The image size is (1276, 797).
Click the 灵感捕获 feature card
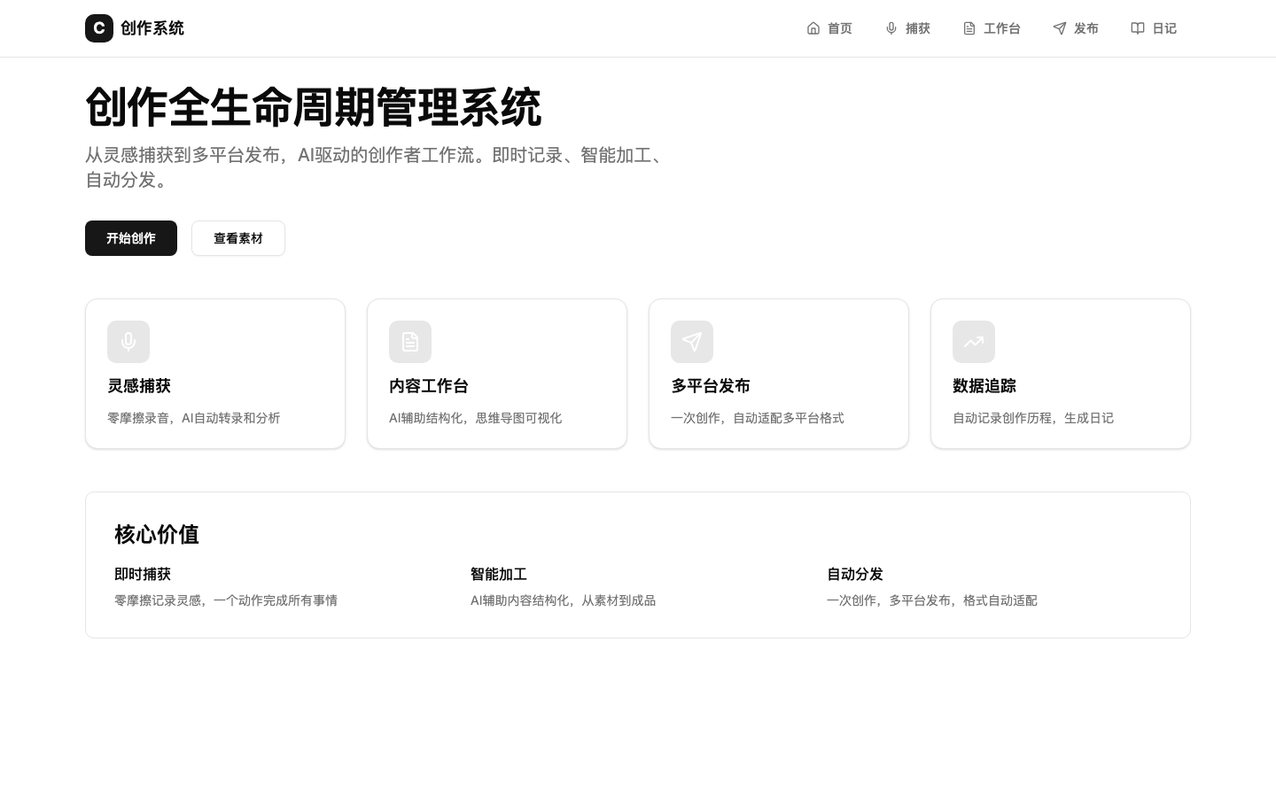(x=215, y=373)
